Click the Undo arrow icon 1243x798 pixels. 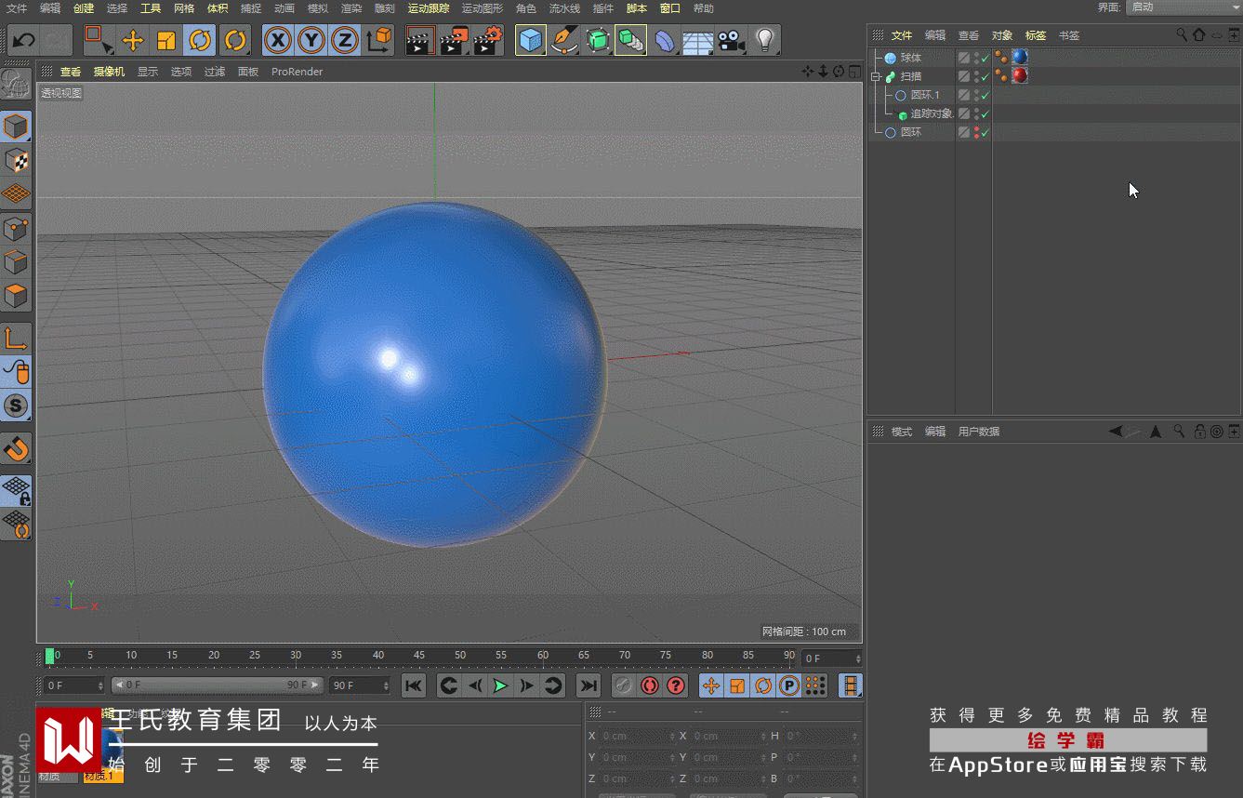pos(23,40)
